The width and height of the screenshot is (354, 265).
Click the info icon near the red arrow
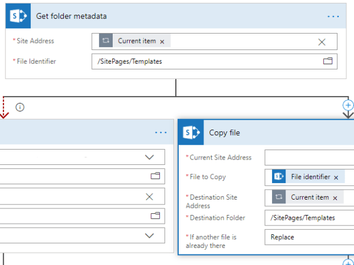click(20, 107)
